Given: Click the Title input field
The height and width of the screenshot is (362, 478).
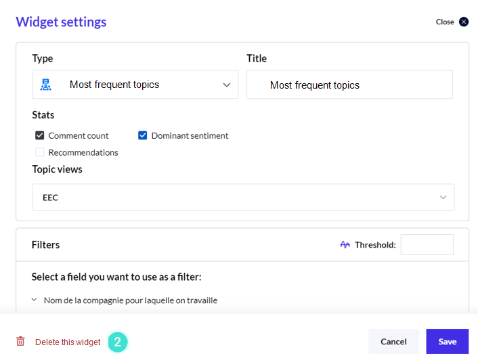Looking at the screenshot, I should (349, 85).
